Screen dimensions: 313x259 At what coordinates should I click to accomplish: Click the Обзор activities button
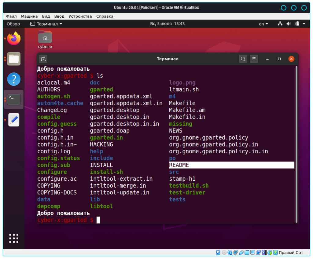click(x=13, y=24)
